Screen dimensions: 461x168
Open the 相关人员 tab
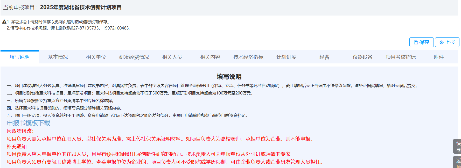coord(172,57)
